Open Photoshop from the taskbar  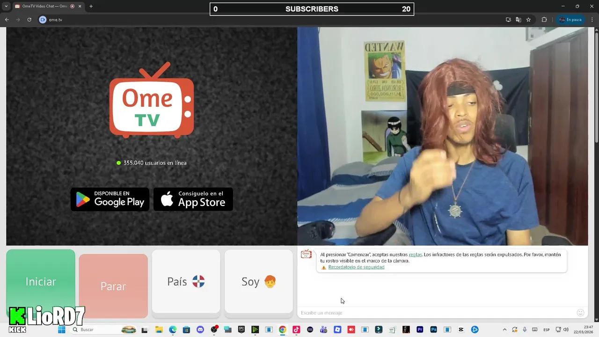click(434, 330)
